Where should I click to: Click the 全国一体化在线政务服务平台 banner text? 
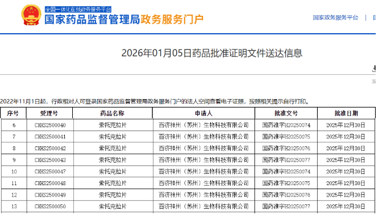[78, 10]
